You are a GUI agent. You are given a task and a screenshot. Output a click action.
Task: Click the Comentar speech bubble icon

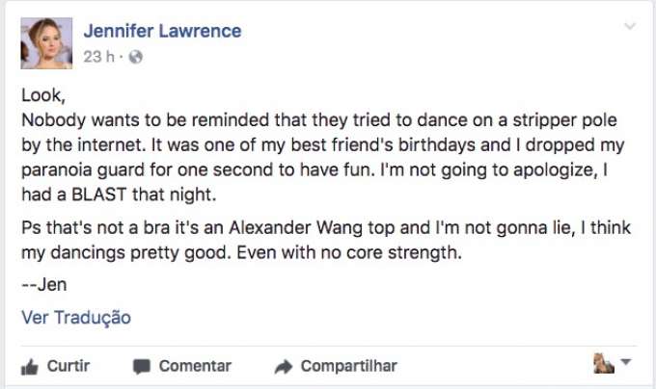142,366
